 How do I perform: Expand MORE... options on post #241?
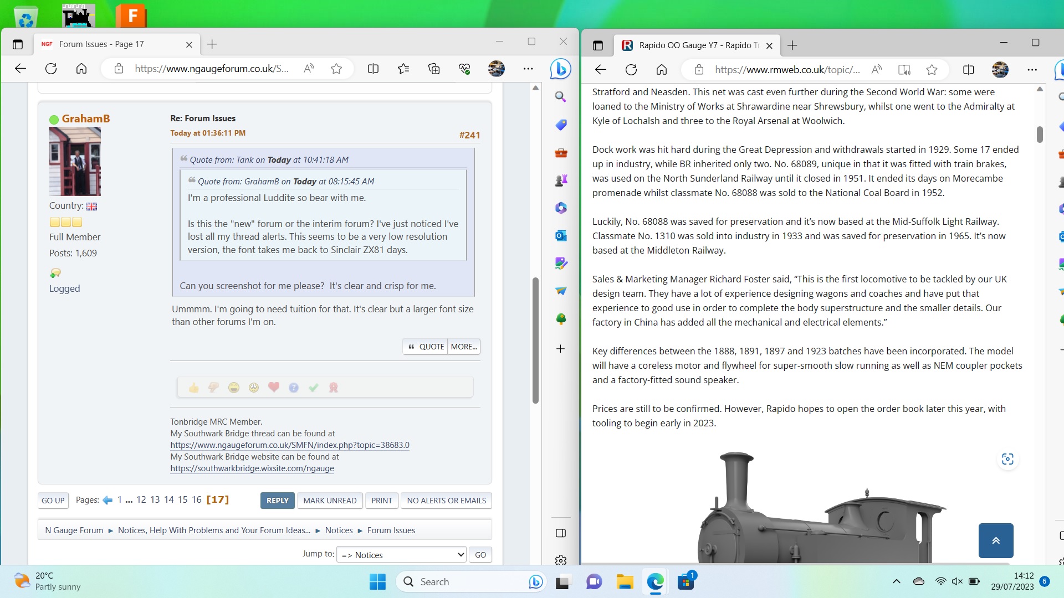click(464, 347)
